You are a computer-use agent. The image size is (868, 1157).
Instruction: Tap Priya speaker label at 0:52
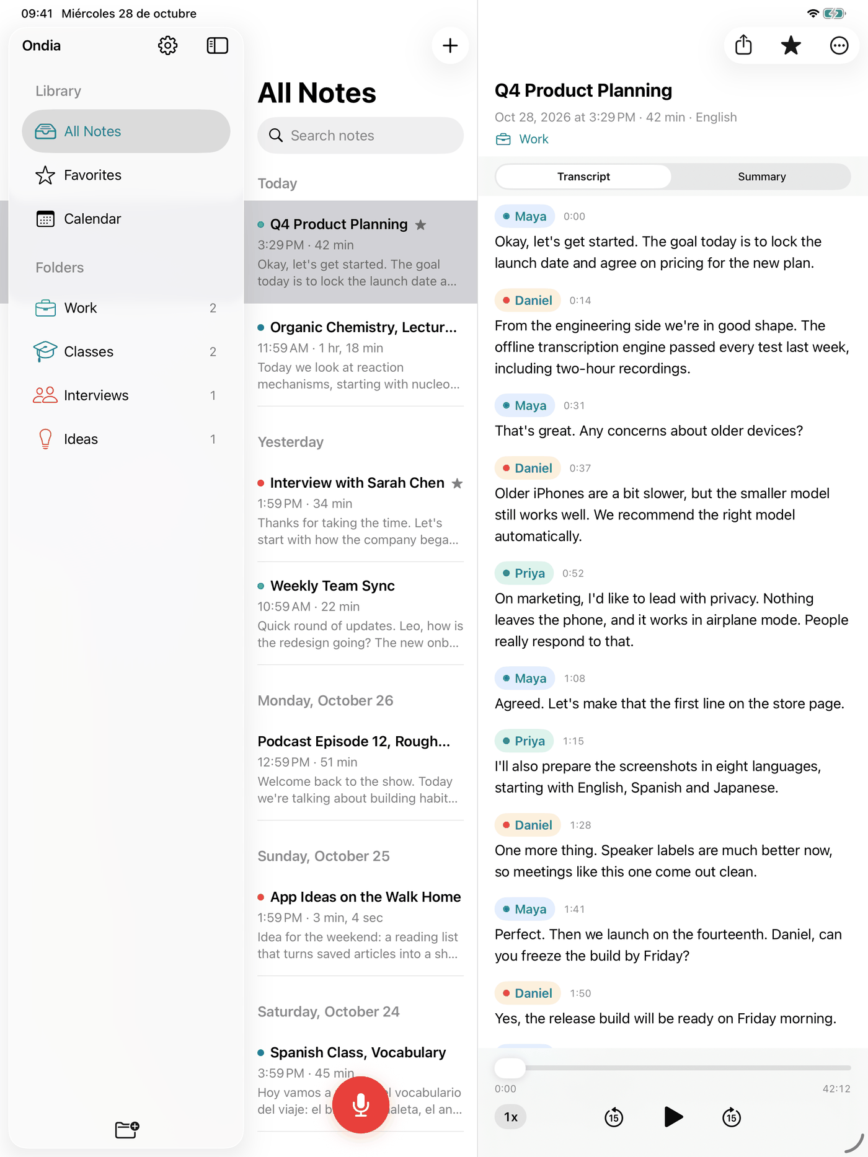[524, 573]
